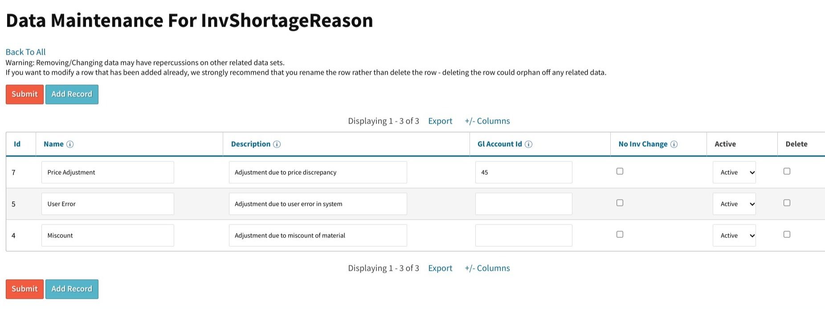The width and height of the screenshot is (825, 309).
Task: Mark Miscount row for deletion
Action: pos(787,234)
